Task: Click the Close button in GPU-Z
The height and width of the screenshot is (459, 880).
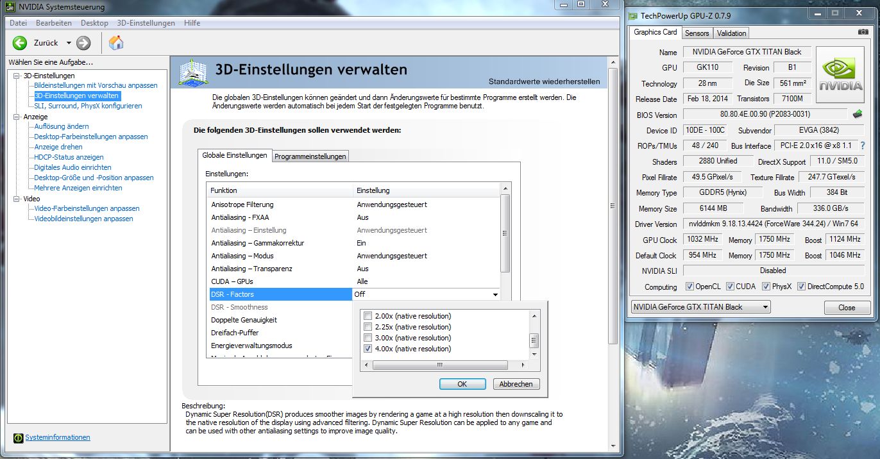Action: (847, 308)
